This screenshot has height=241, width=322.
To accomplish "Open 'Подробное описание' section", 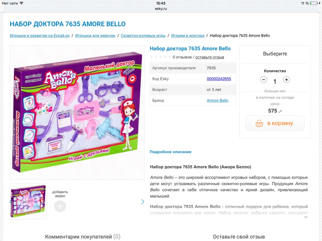I will [170, 152].
